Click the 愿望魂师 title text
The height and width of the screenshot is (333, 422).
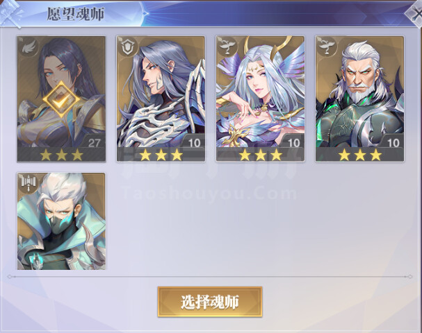coord(75,14)
